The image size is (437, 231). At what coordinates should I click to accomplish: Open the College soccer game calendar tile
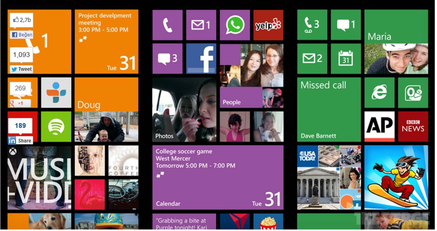[x=218, y=177]
